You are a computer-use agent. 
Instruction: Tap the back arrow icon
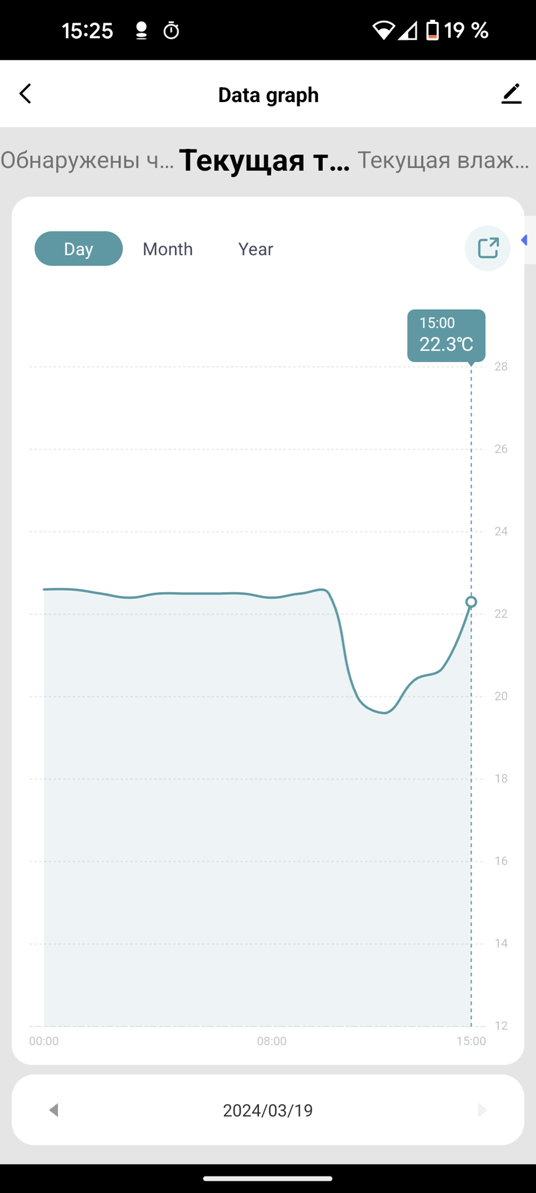[x=25, y=94]
